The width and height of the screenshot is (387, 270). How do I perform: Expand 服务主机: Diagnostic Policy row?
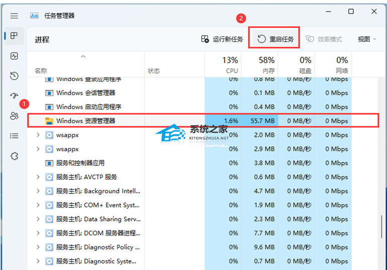pos(38,247)
